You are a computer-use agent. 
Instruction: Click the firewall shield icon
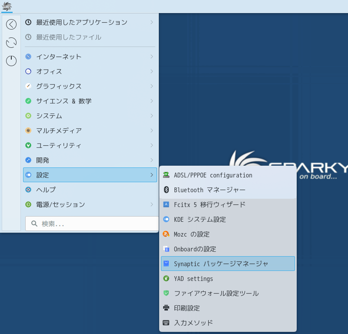pos(166,293)
